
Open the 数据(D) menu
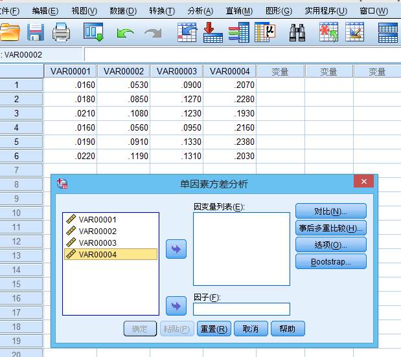(x=123, y=11)
